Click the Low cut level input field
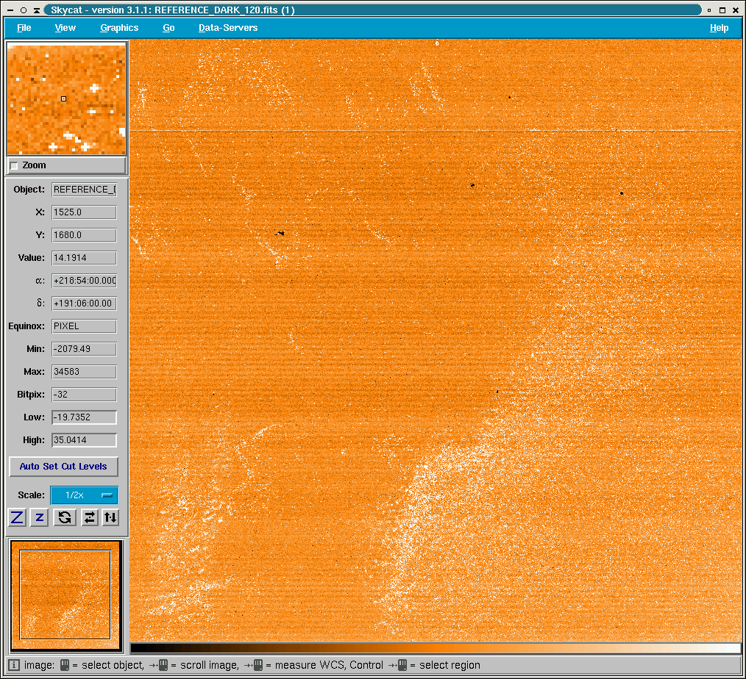746x679 pixels. tap(84, 417)
